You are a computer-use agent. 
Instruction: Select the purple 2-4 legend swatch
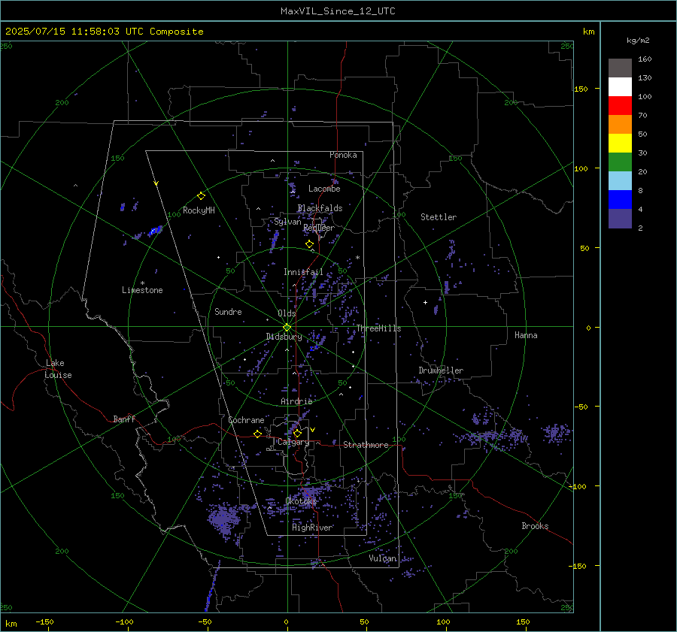[x=620, y=218]
